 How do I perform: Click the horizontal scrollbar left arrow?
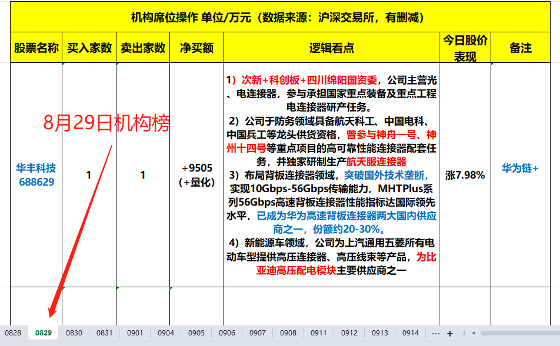tap(474, 333)
